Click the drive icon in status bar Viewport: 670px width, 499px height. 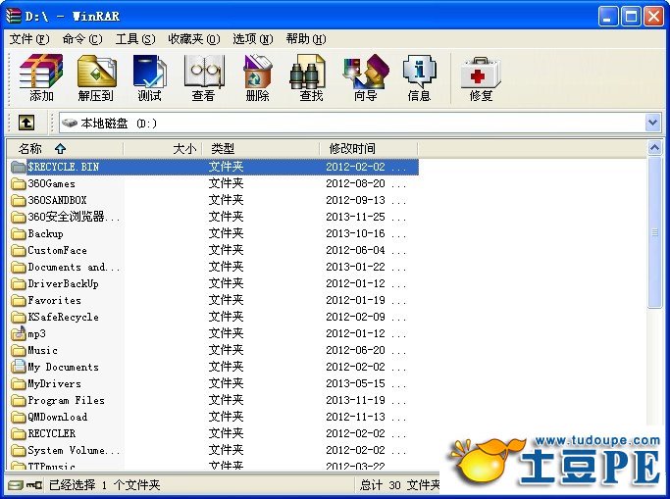[14, 485]
